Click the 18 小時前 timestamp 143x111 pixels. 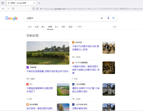[76, 99]
